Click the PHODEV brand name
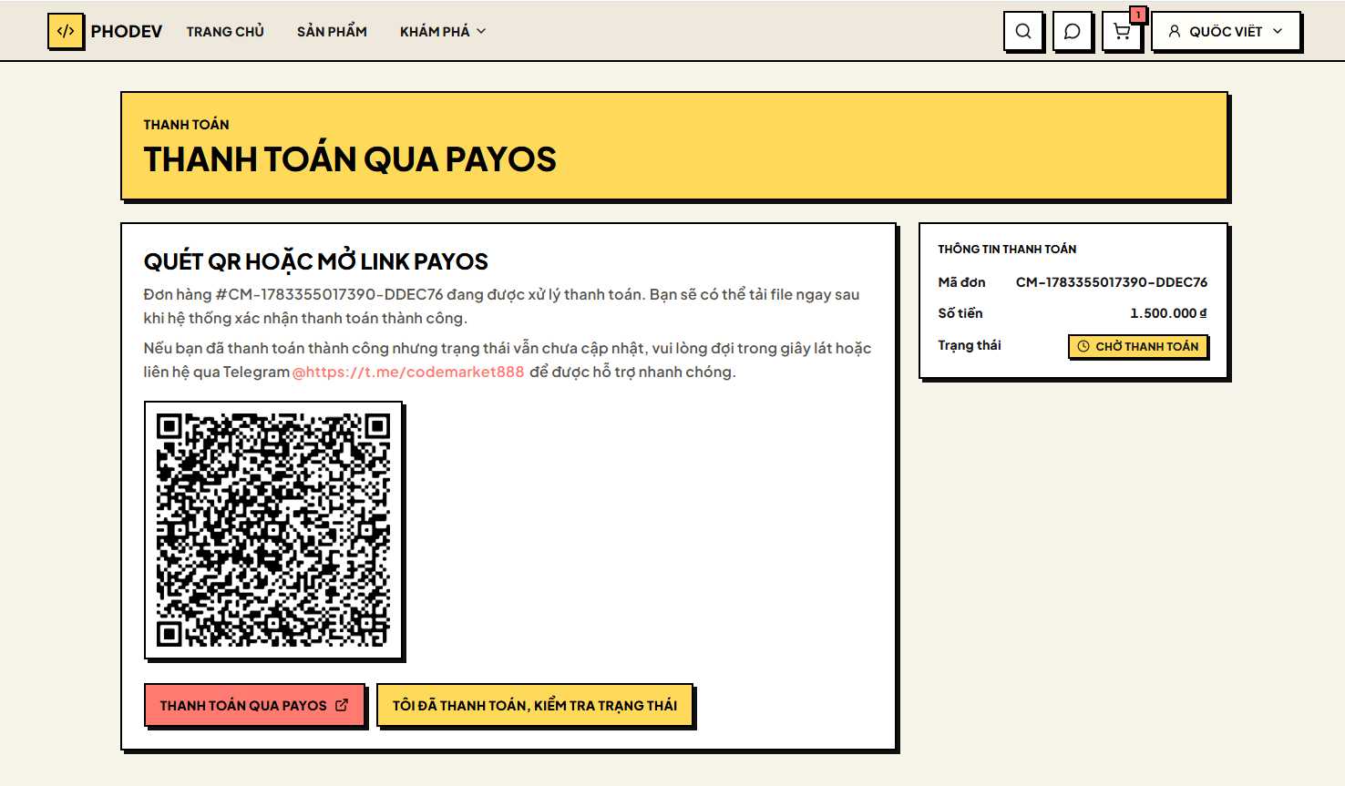The width and height of the screenshot is (1345, 786). pyautogui.click(x=126, y=31)
